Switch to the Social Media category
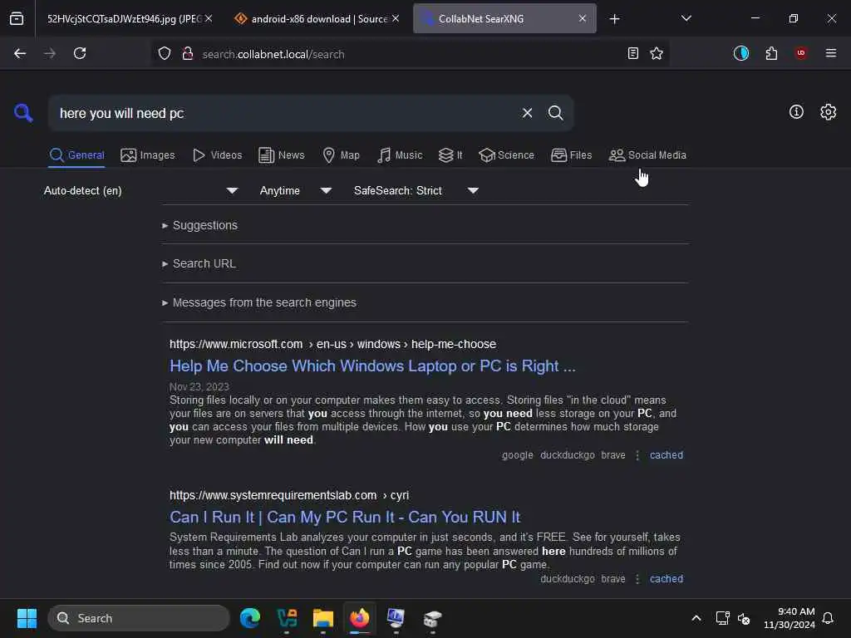This screenshot has width=851, height=638. coord(647,155)
